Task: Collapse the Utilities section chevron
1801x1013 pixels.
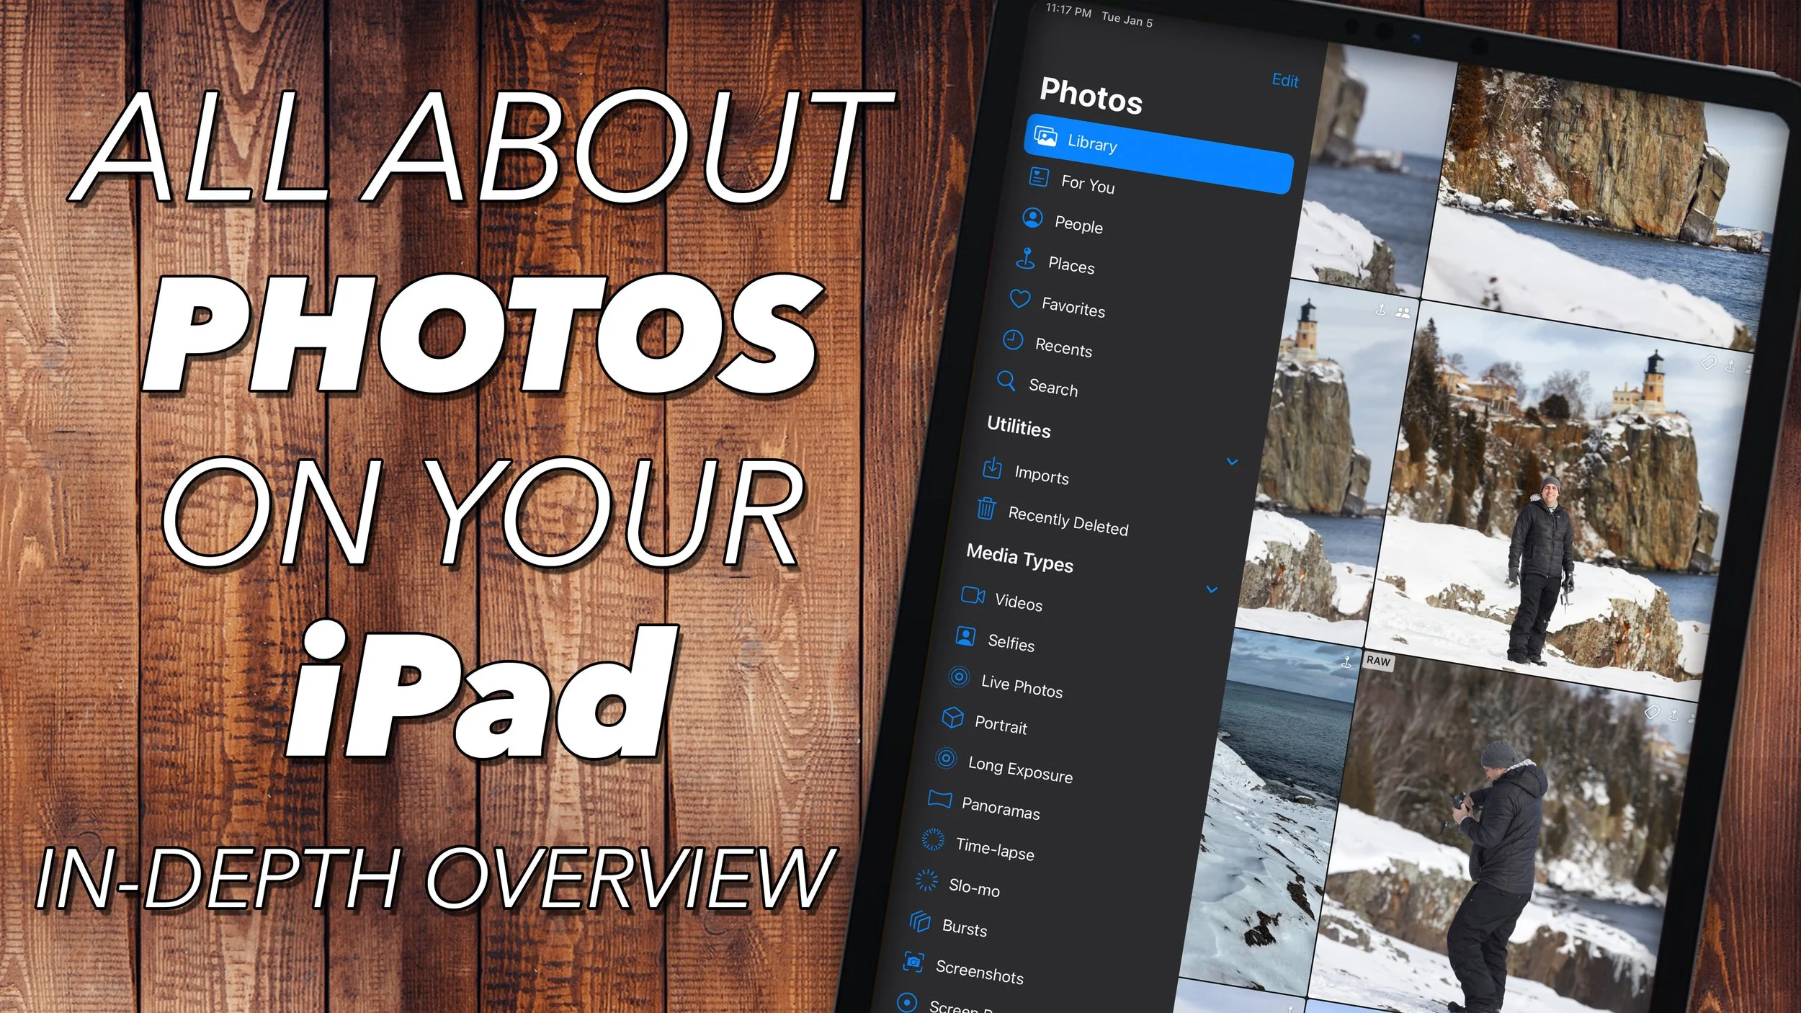Action: click(1233, 462)
